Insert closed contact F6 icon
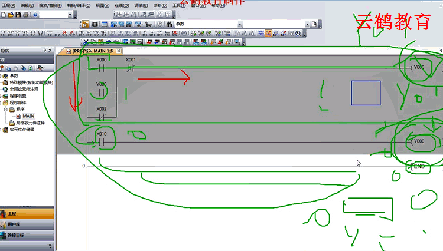This screenshot has width=443, height=251. pos(18,34)
